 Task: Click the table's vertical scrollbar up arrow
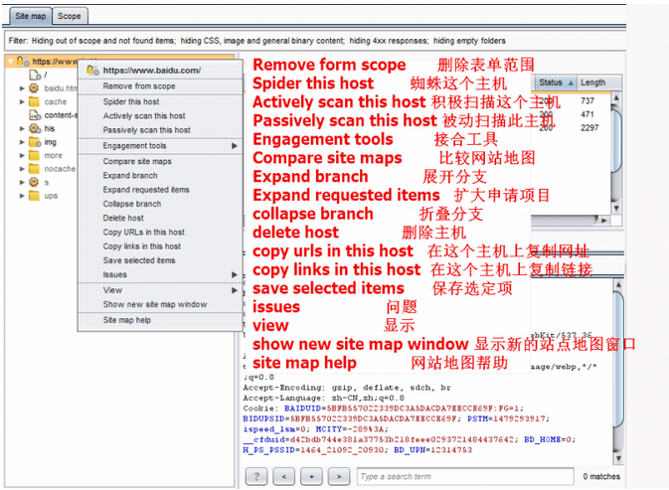(x=616, y=97)
